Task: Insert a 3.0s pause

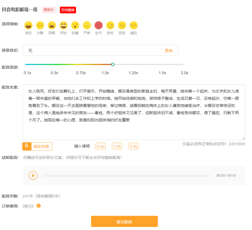Action: tap(134, 146)
